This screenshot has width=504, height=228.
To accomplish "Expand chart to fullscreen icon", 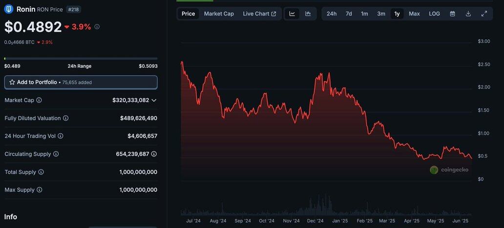I will coord(484,14).
